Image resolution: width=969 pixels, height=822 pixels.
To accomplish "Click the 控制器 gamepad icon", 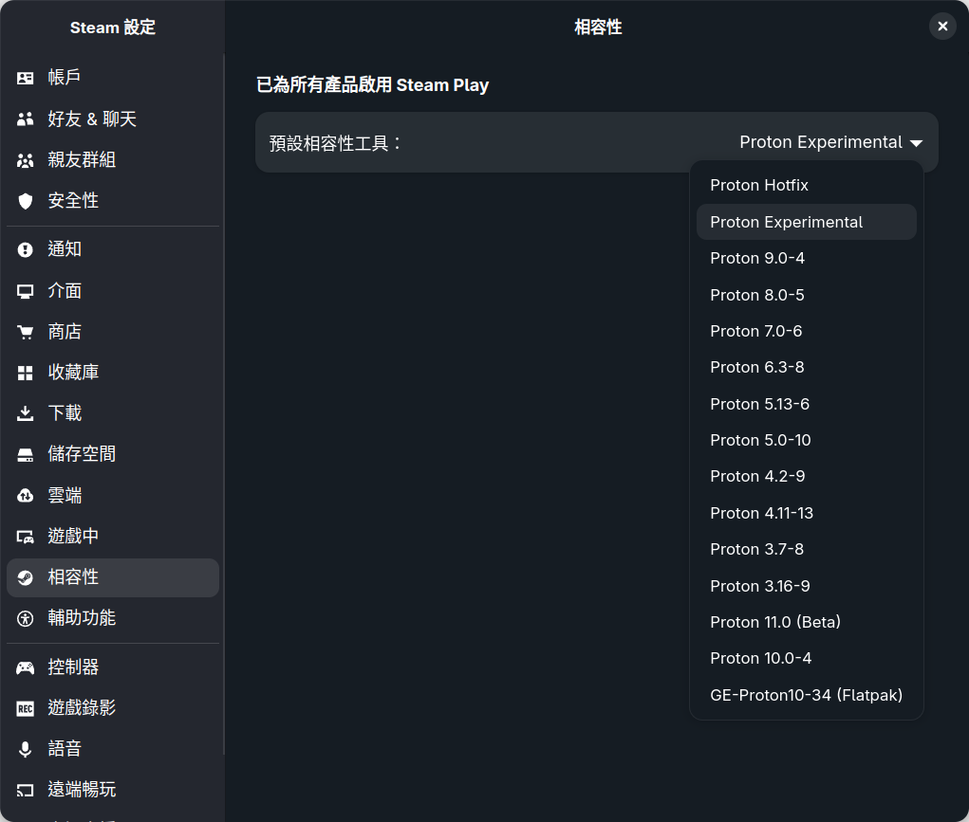I will pos(26,667).
